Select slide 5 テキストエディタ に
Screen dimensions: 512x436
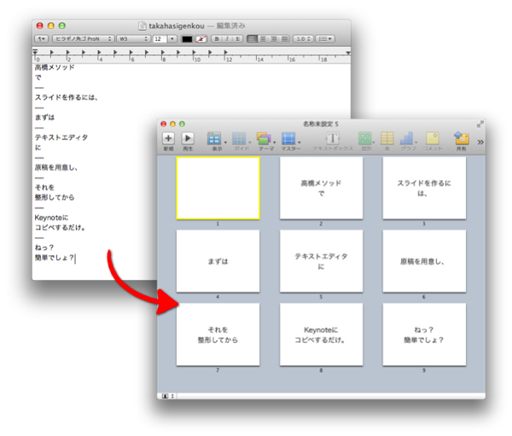[322, 261]
